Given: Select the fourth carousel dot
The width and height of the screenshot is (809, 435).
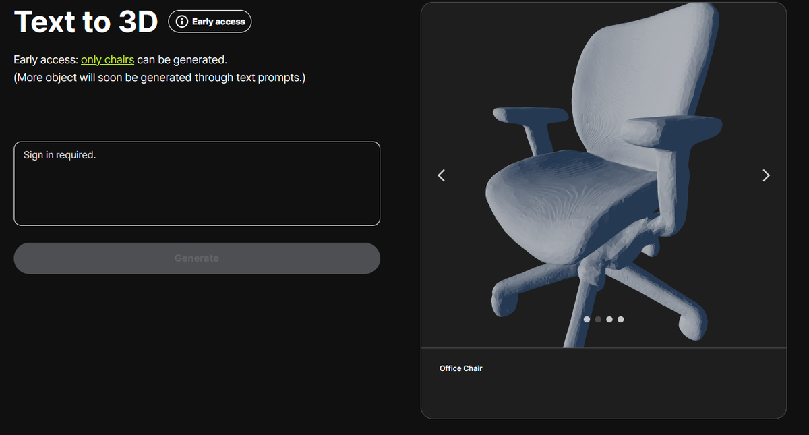Looking at the screenshot, I should click(x=621, y=319).
